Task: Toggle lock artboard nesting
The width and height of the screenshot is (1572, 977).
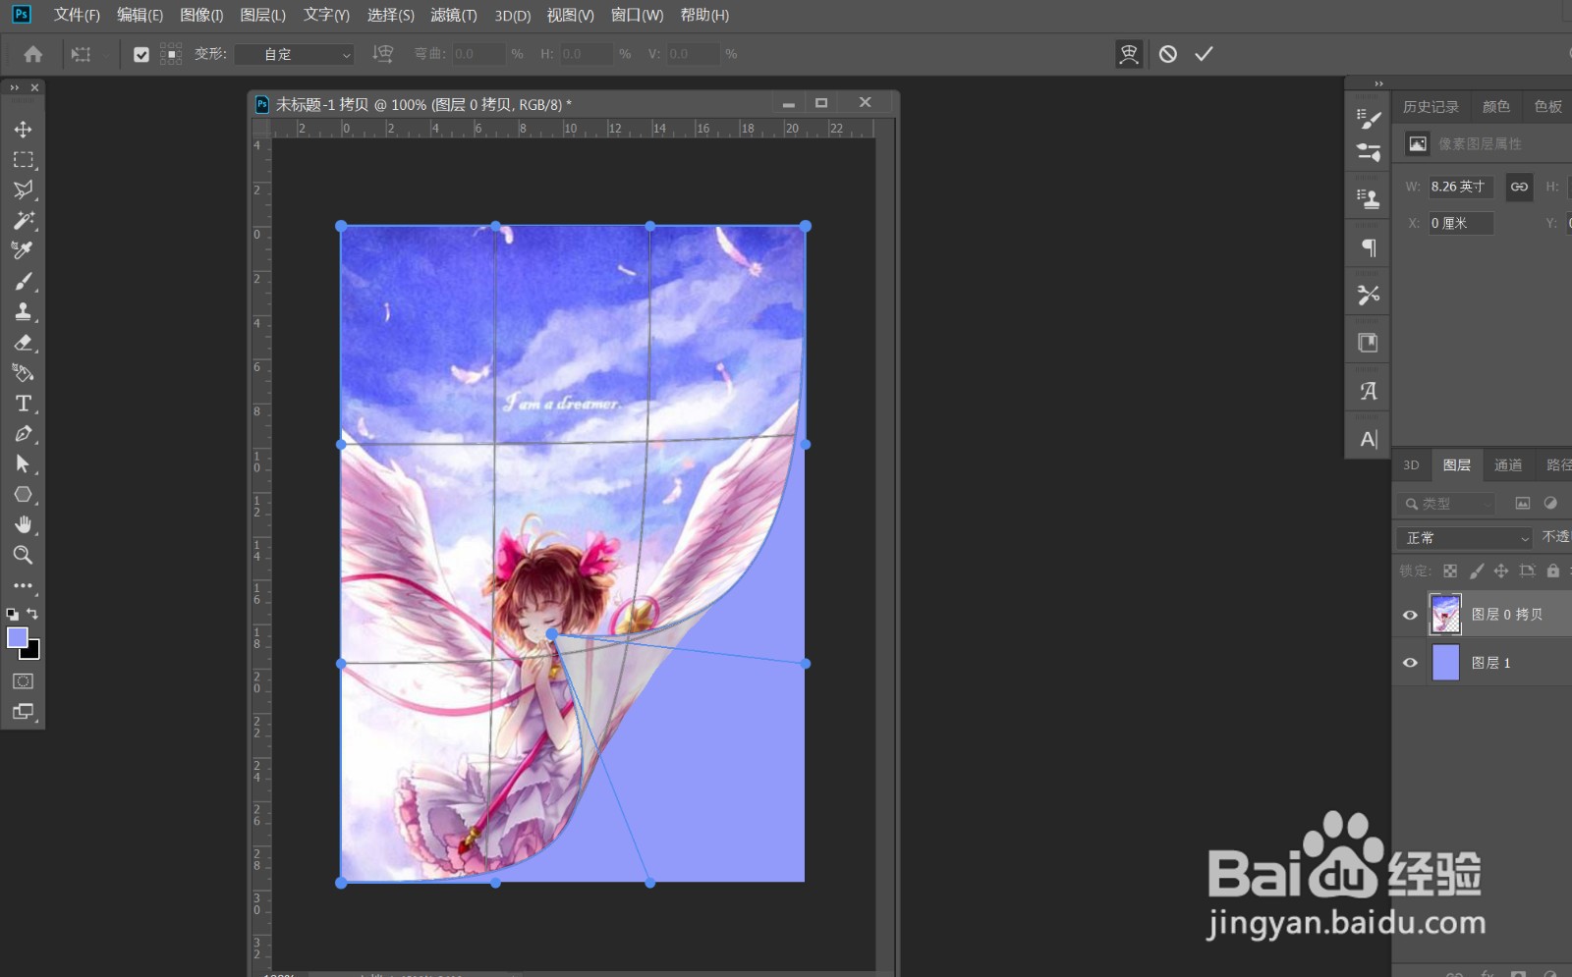Action: point(1527,570)
